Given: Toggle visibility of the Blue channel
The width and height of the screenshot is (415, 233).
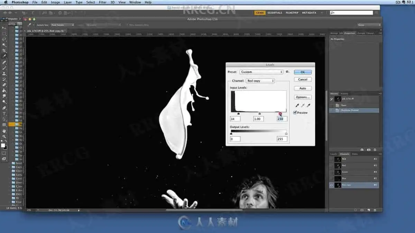Looking at the screenshot, I should (332, 179).
